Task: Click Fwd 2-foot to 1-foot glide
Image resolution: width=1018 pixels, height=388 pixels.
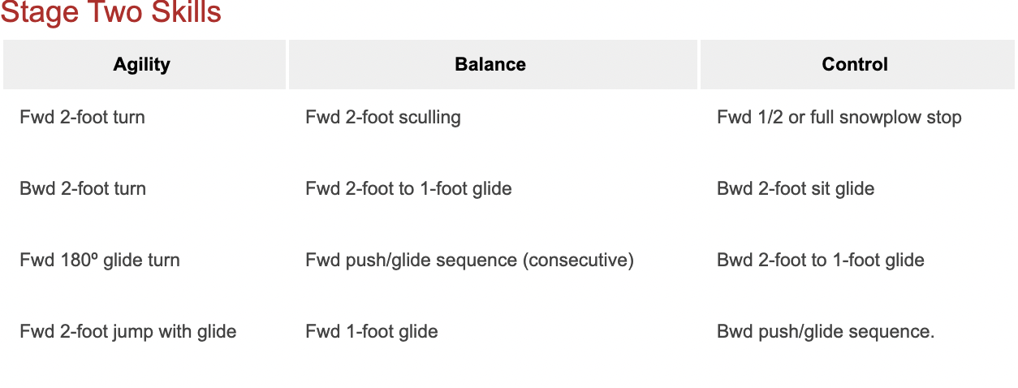Action: 408,189
